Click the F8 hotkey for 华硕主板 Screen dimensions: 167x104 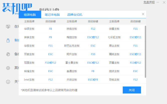tap(51, 29)
